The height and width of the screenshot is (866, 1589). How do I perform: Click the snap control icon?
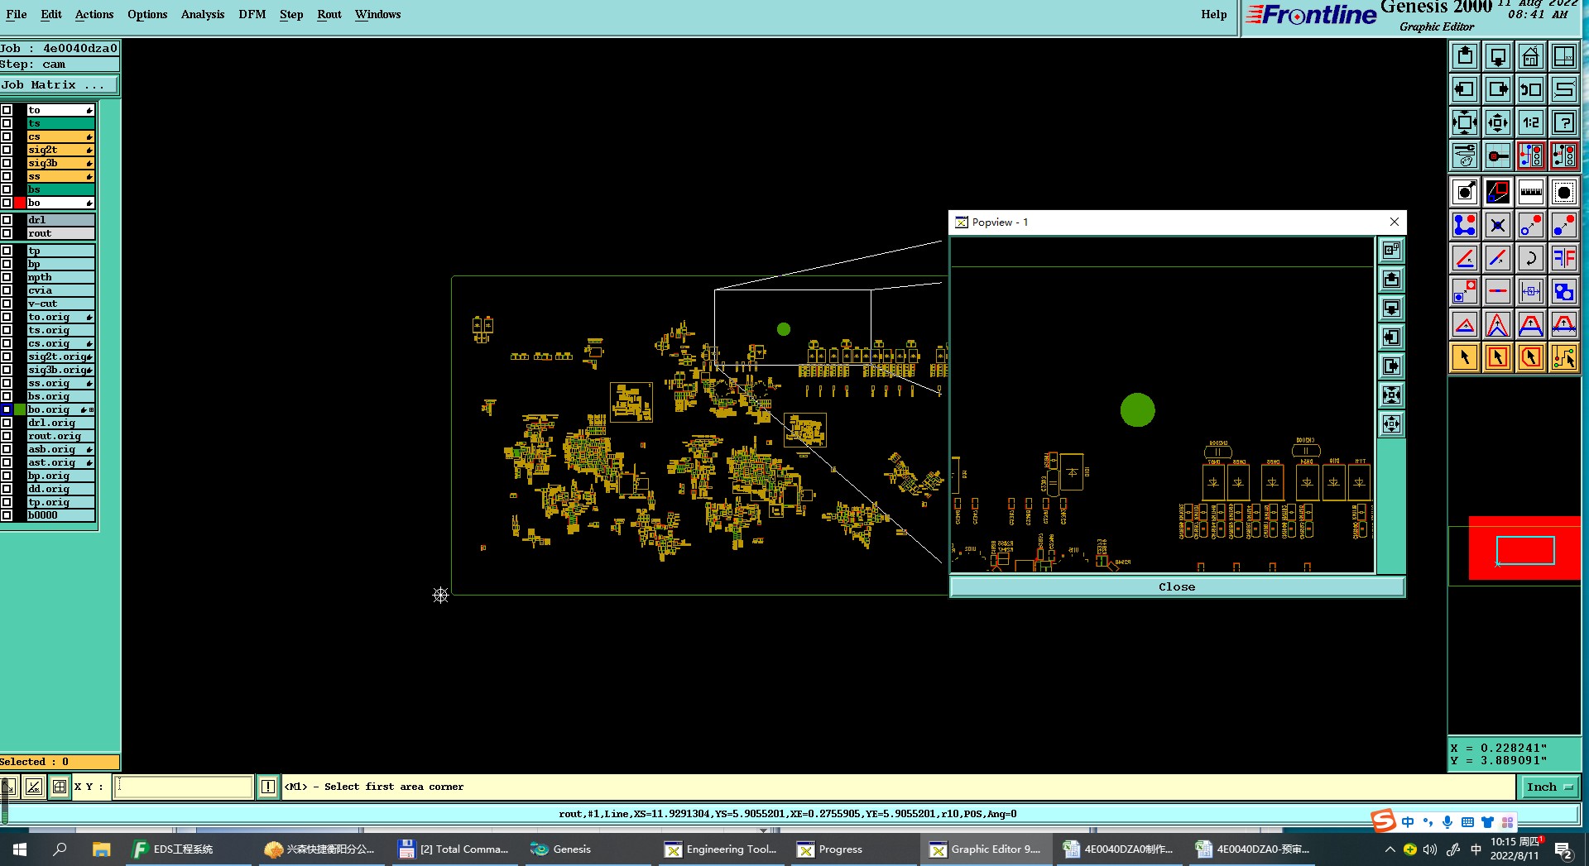1498,155
